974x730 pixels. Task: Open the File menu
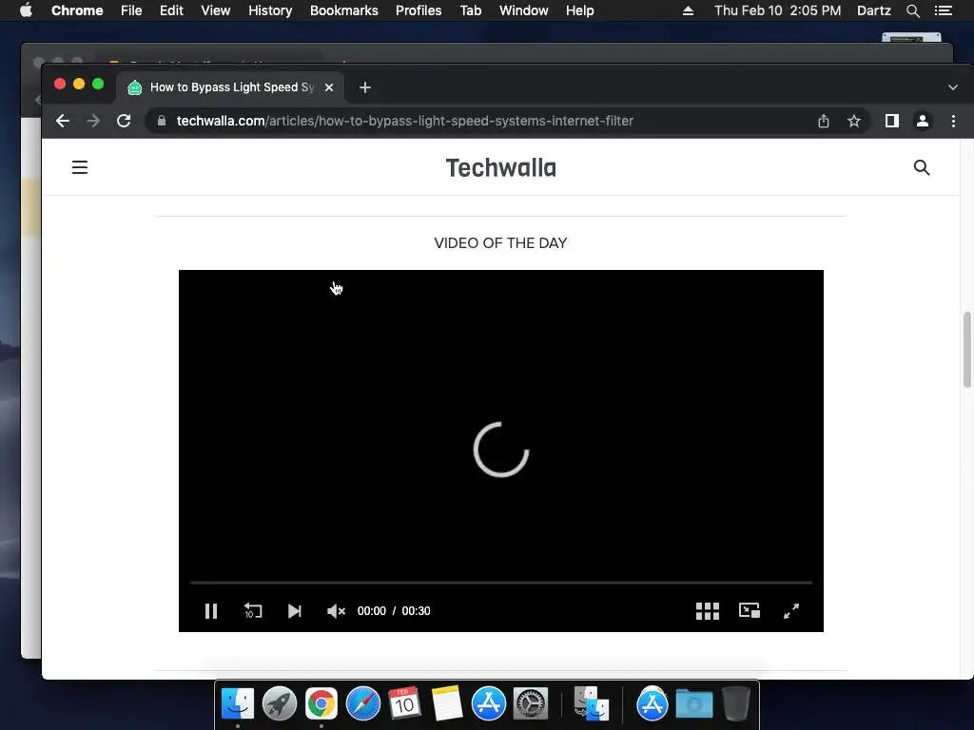coord(131,10)
